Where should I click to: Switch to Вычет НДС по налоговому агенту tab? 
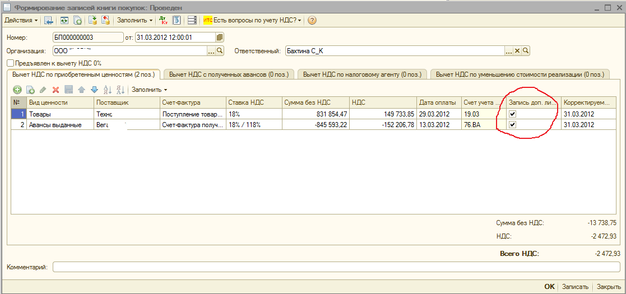(362, 74)
